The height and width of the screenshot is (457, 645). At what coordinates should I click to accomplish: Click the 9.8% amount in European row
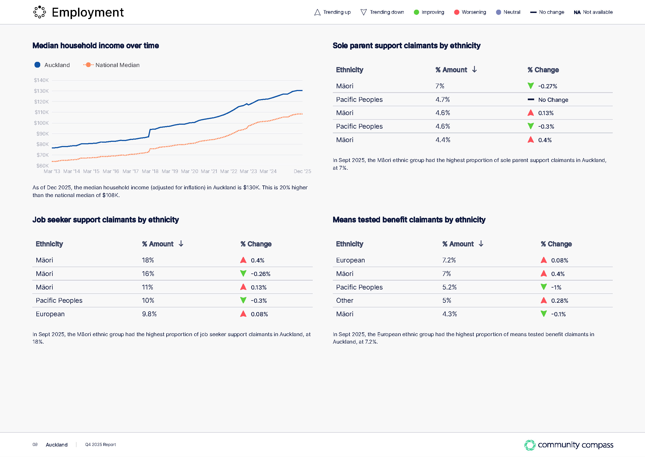point(149,314)
